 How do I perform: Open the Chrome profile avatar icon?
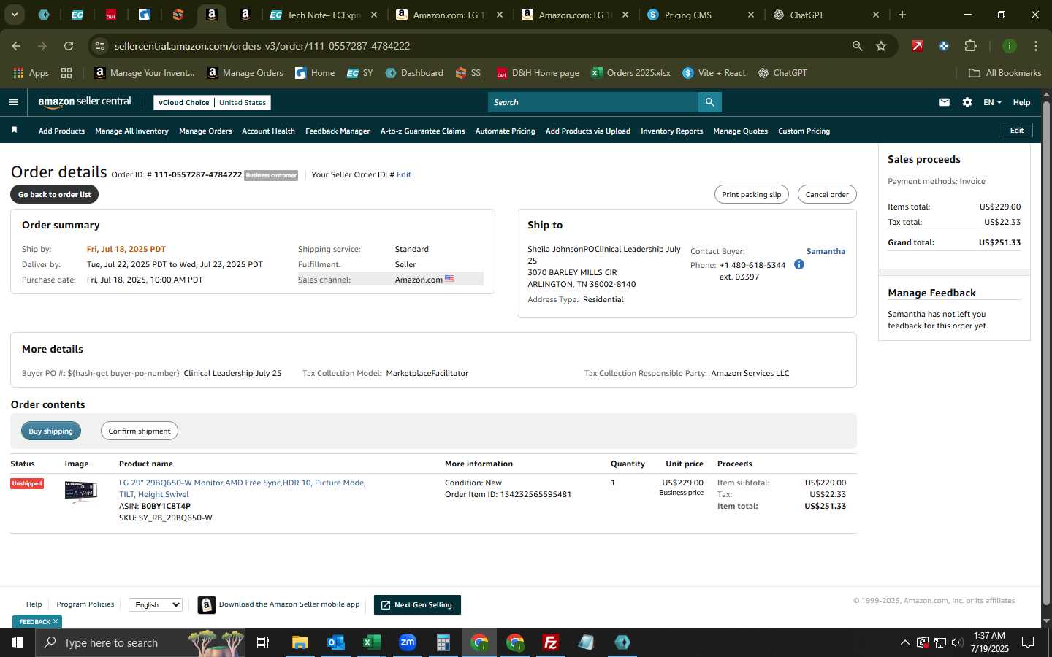click(x=1010, y=46)
